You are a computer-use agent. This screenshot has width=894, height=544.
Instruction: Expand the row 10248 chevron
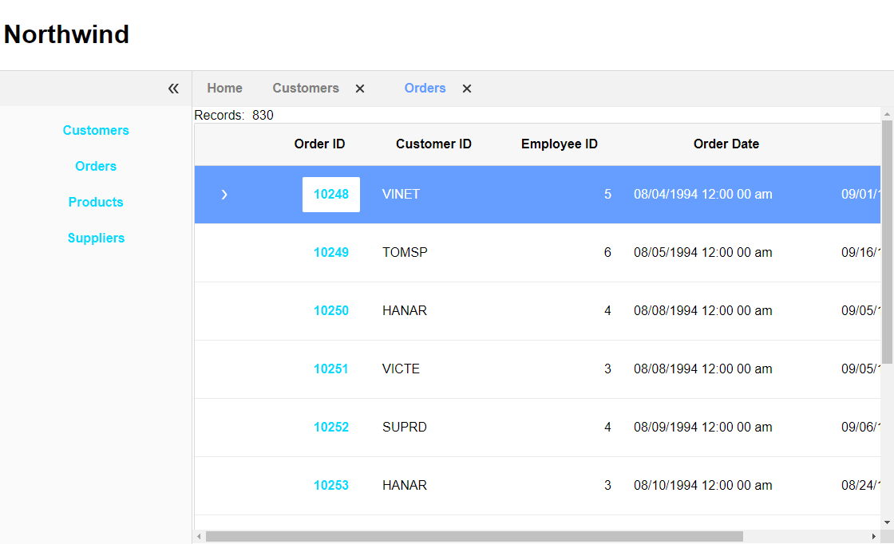[224, 195]
